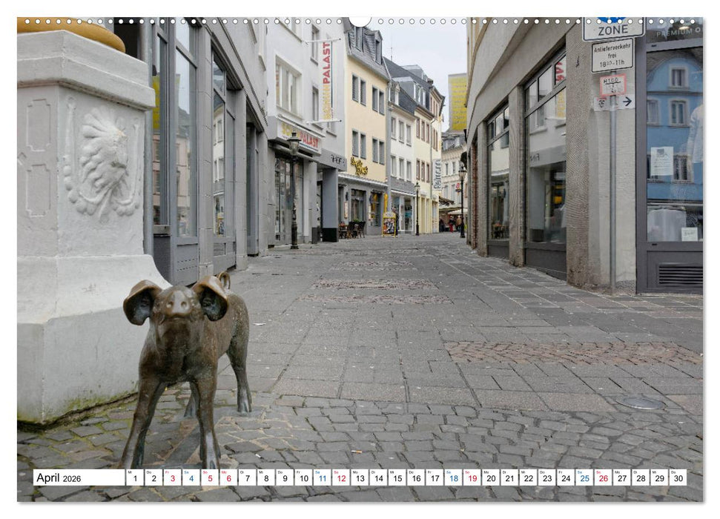Select day 5 in the calendar strip
Image resolution: width=720 pixels, height=519 pixels.
[x=209, y=478]
